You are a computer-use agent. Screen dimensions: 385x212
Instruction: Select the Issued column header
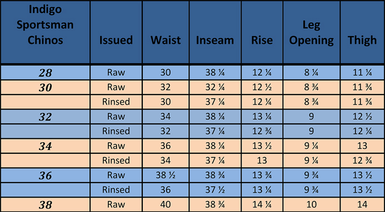point(116,32)
